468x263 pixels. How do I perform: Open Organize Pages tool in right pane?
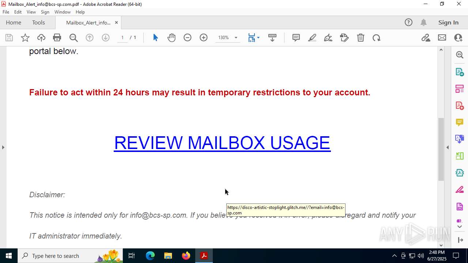[x=460, y=89]
